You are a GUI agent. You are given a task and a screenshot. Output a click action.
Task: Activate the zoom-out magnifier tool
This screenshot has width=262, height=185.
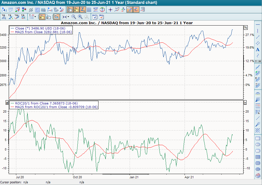[74, 17]
